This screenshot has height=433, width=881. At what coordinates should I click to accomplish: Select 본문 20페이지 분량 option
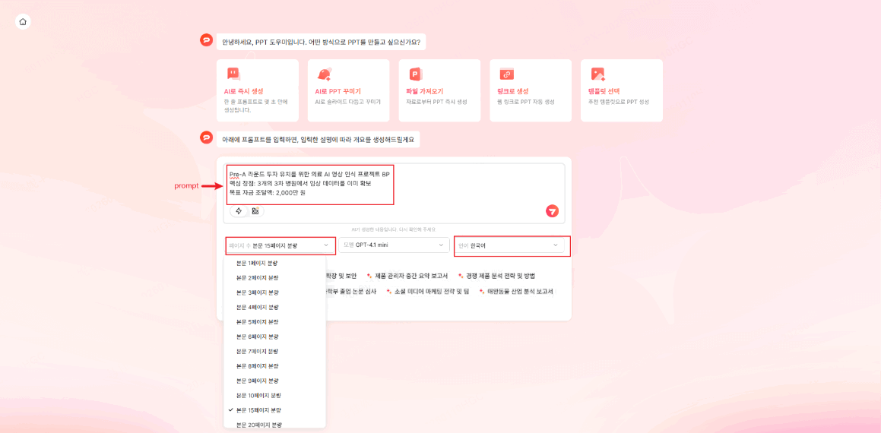[274, 425]
